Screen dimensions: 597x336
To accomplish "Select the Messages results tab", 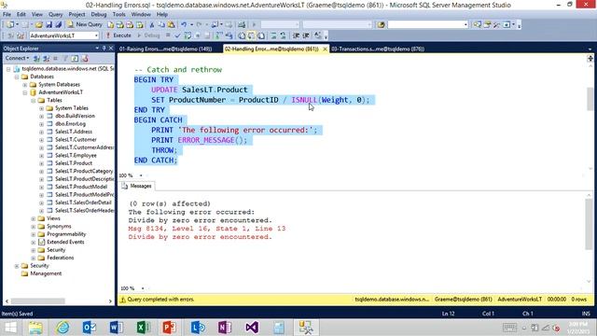I will [137, 186].
